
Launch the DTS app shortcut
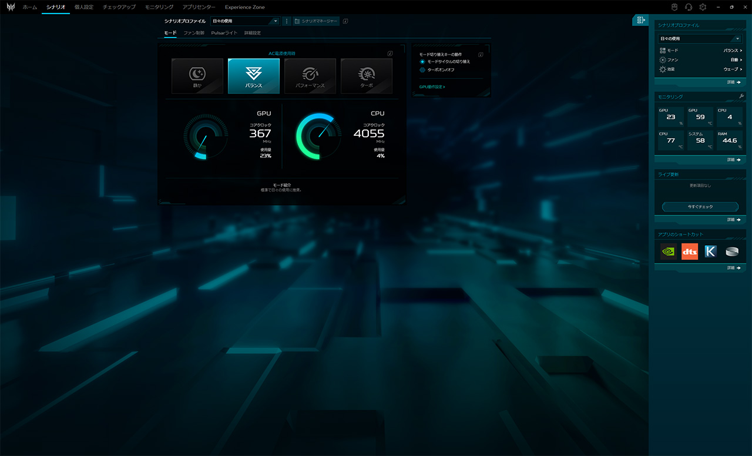689,252
